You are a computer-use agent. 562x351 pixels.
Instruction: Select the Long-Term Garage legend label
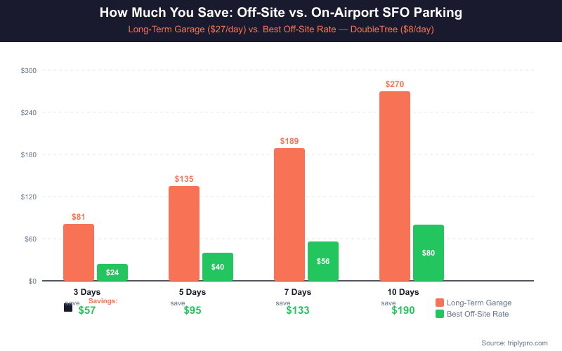coord(478,303)
